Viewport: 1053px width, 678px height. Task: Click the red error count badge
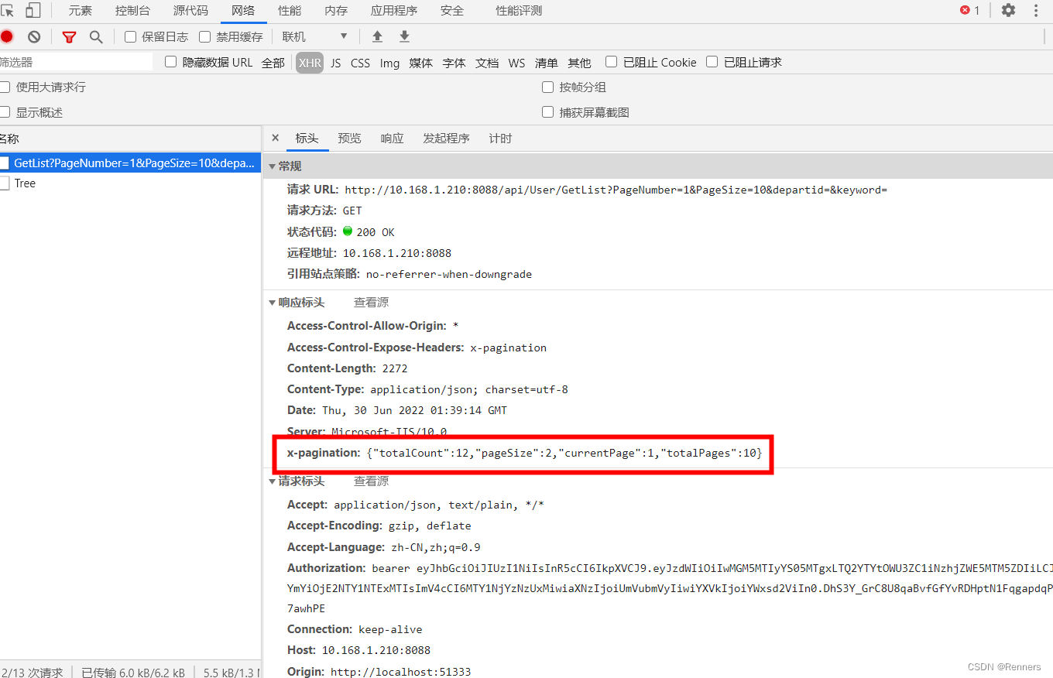(x=970, y=10)
